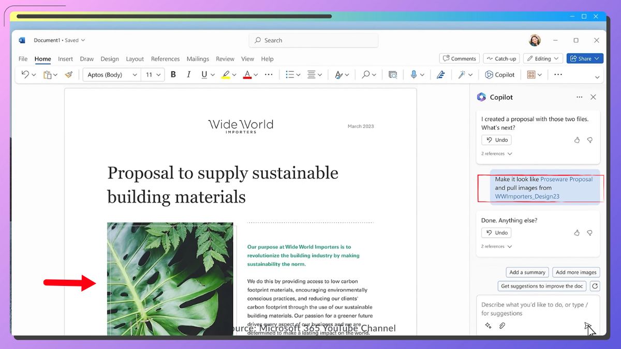Click the Editor pen icon
Viewport: 621px width, 349px height.
coord(440,74)
